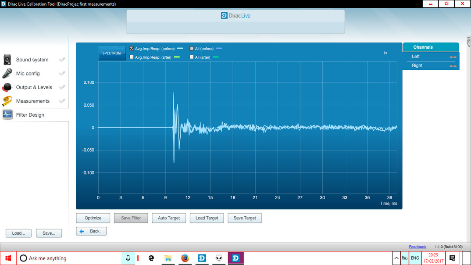Uncheck Avg.Imp.Resp. (before) checkbox

[x=132, y=49]
